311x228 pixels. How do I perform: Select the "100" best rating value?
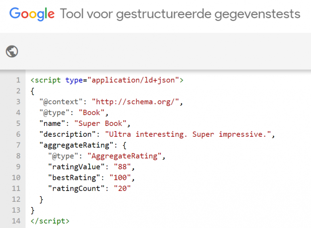click(120, 178)
